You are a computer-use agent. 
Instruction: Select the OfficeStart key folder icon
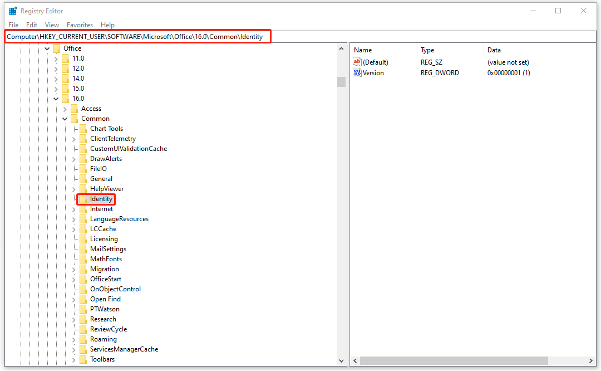click(x=82, y=279)
